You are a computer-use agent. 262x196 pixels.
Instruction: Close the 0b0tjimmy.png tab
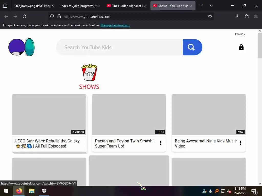tap(53, 6)
